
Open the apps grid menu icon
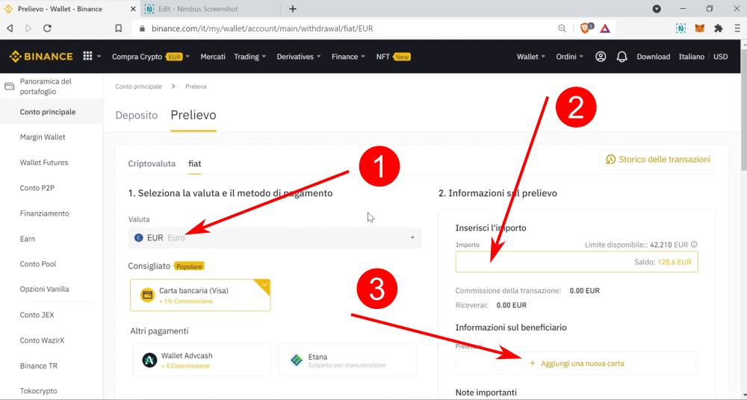tap(87, 56)
